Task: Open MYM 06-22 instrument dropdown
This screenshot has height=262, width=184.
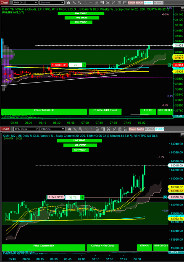Action: coord(25,3)
